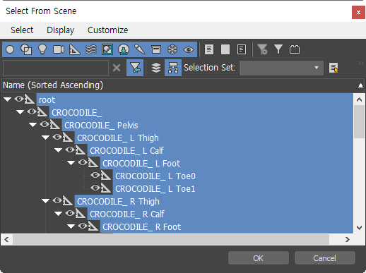The width and height of the screenshot is (366, 273).
Task: Collapse the CROCODILE_ L Foot node
Action: [71, 163]
